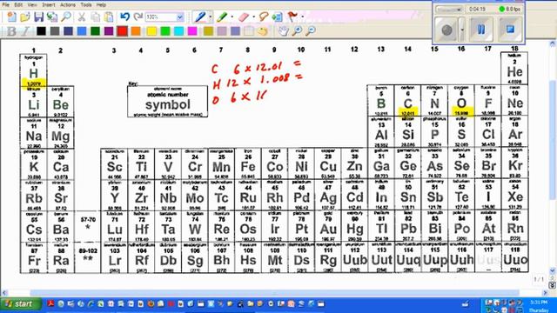Redo the undone action
The image size is (557, 313).
(138, 17)
